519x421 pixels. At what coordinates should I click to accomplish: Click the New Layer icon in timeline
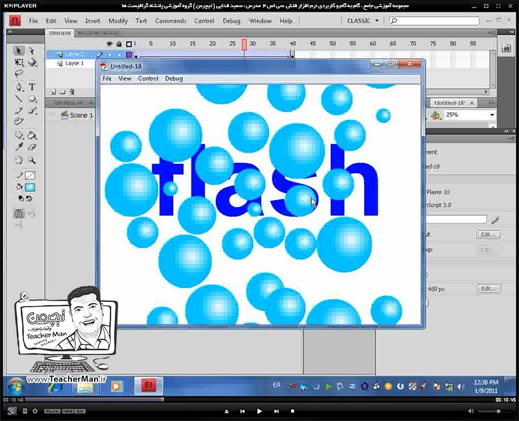(54, 92)
